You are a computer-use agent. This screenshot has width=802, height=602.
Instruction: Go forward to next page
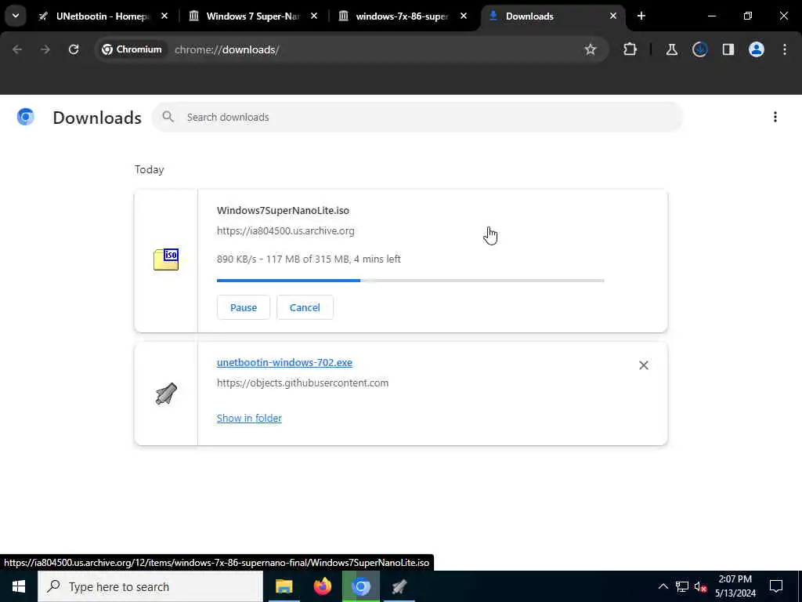click(x=45, y=49)
